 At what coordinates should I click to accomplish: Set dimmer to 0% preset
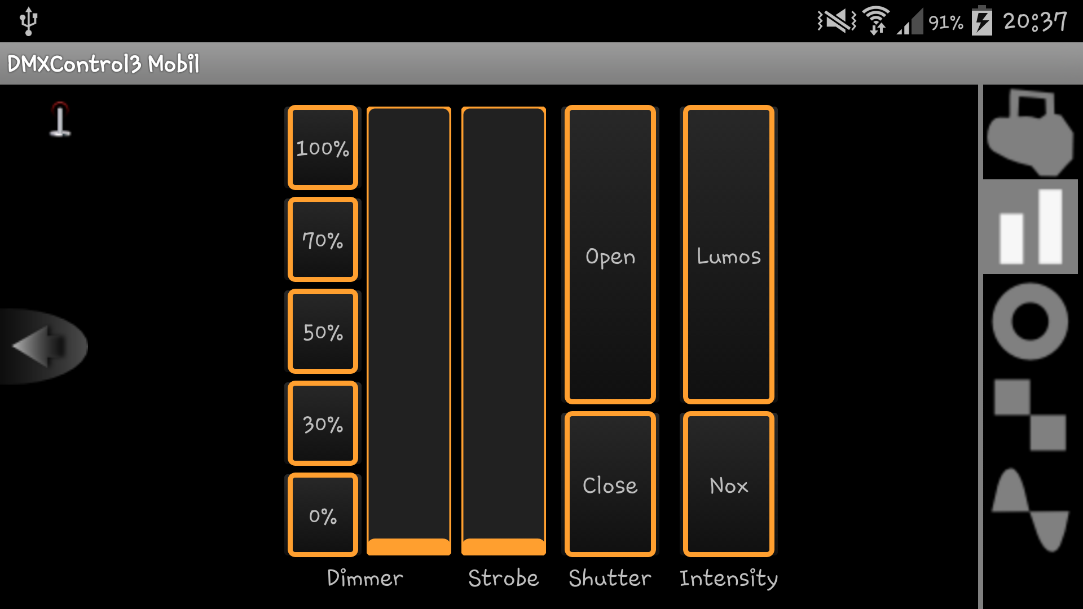pos(323,515)
